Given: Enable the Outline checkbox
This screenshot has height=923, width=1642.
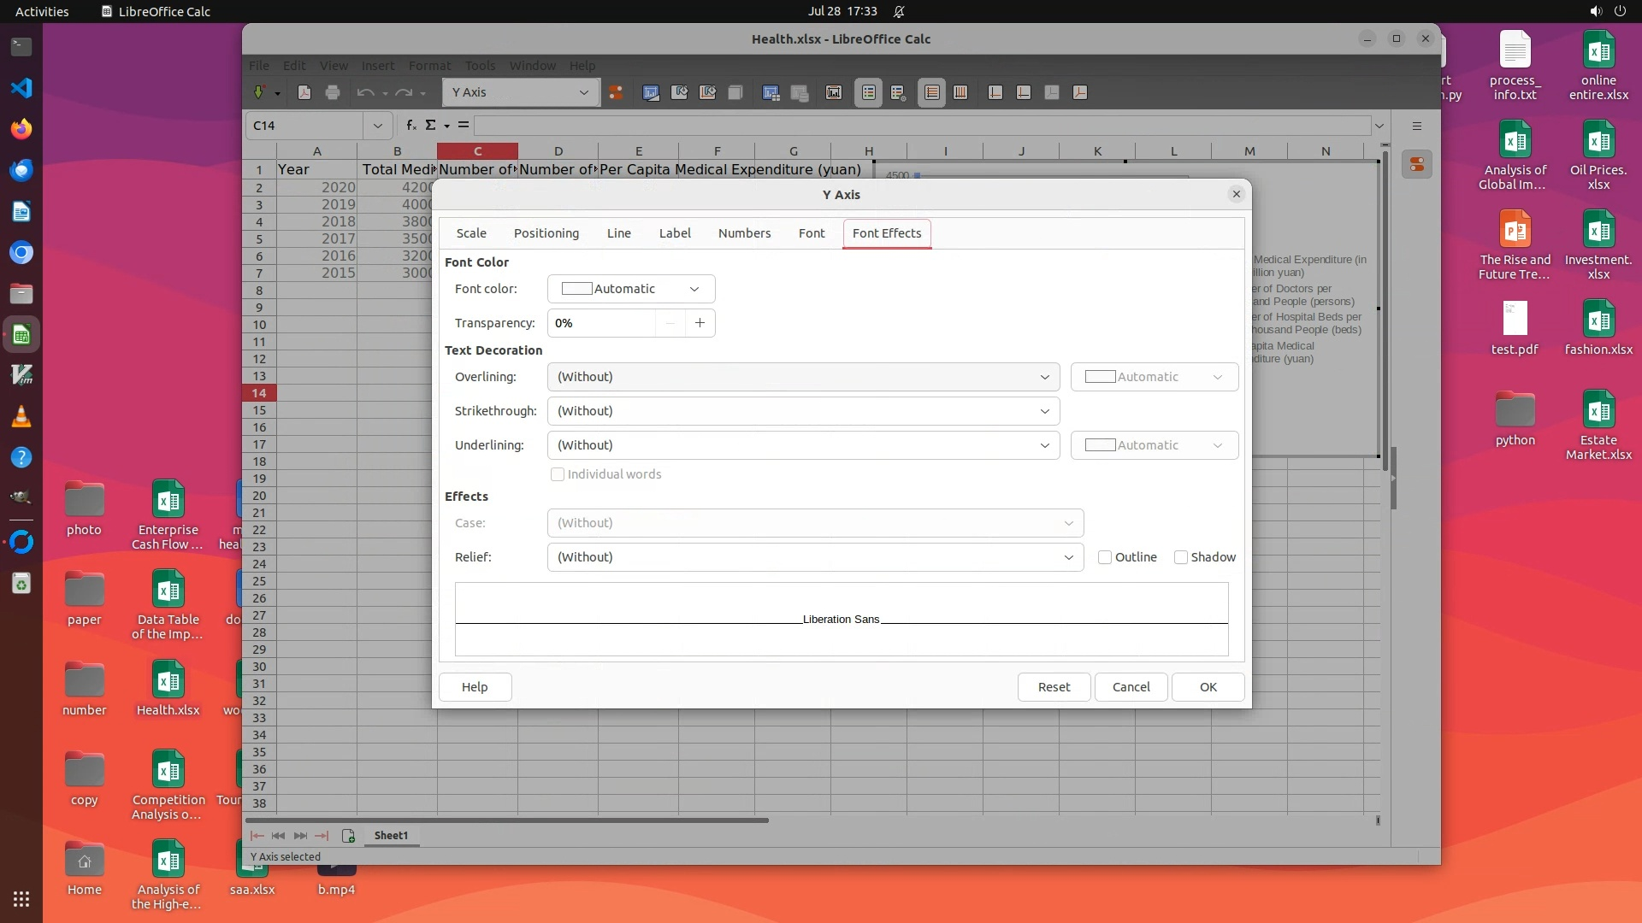Looking at the screenshot, I should pos(1105,557).
